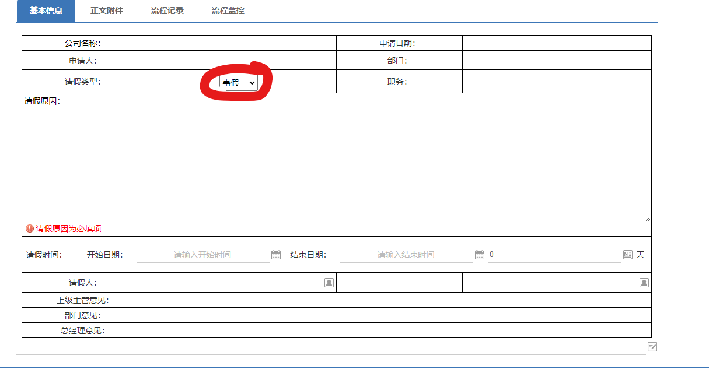Click the 部门 value cell

pos(557,61)
